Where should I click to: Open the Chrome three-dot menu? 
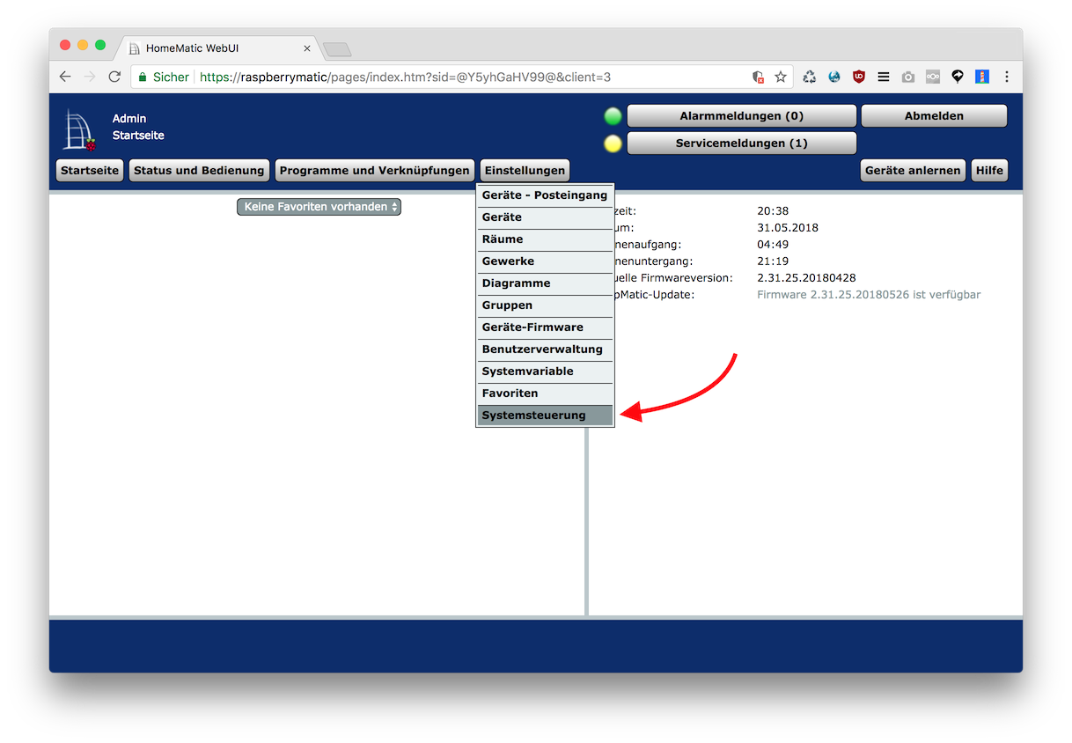(x=1007, y=77)
